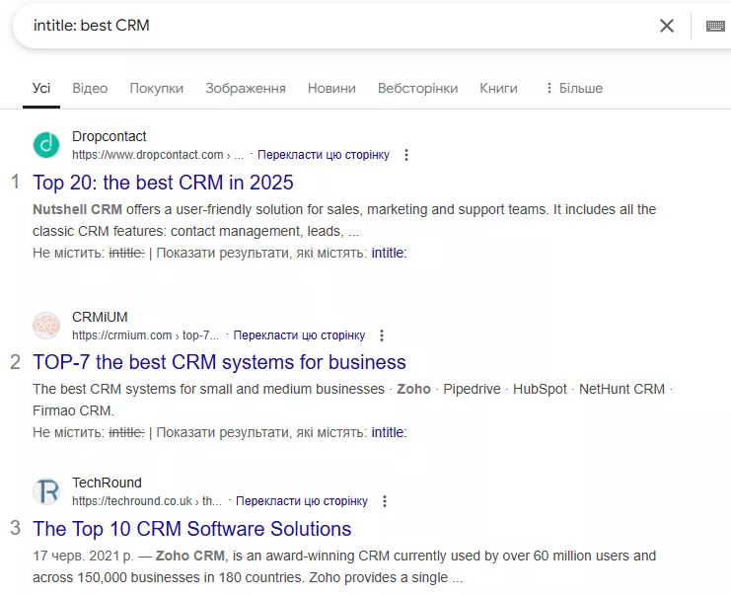
Task: Clear the search query with the X icon
Action: [667, 26]
